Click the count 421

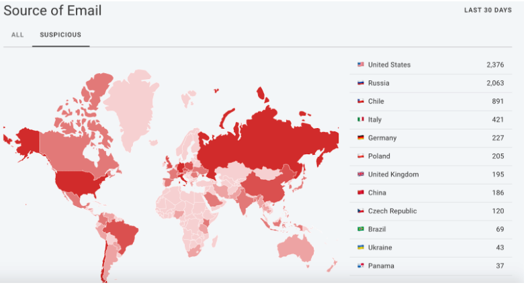pyautogui.click(x=498, y=119)
